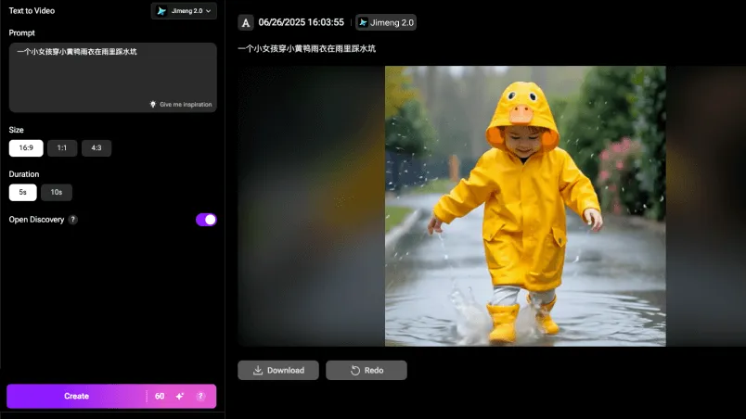This screenshot has width=746, height=419.
Task: Open the yellow raincoat girl video preview
Action: point(525,206)
